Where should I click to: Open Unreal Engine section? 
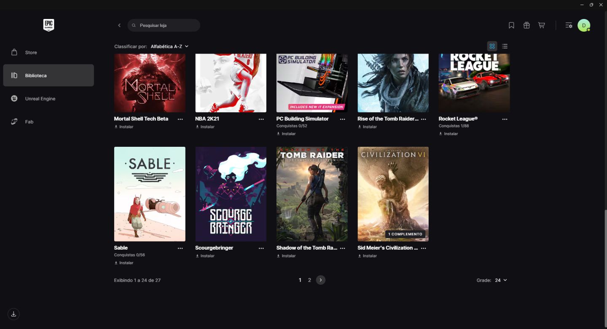48,99
